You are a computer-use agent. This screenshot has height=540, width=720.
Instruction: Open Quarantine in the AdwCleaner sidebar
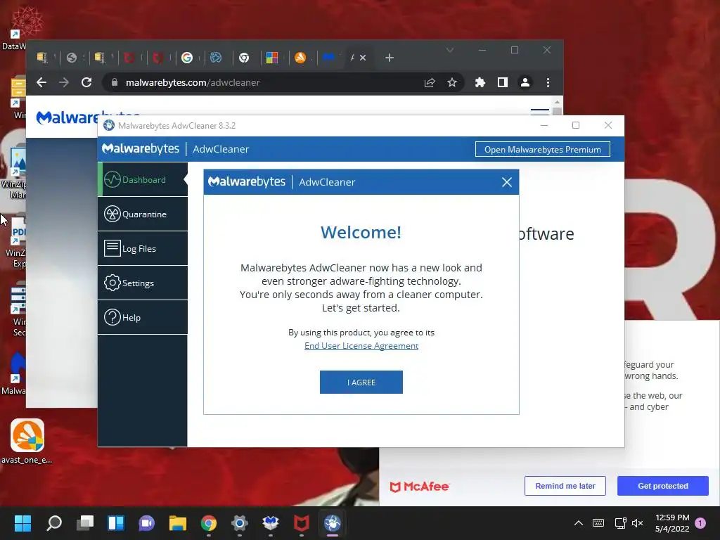[x=143, y=214]
